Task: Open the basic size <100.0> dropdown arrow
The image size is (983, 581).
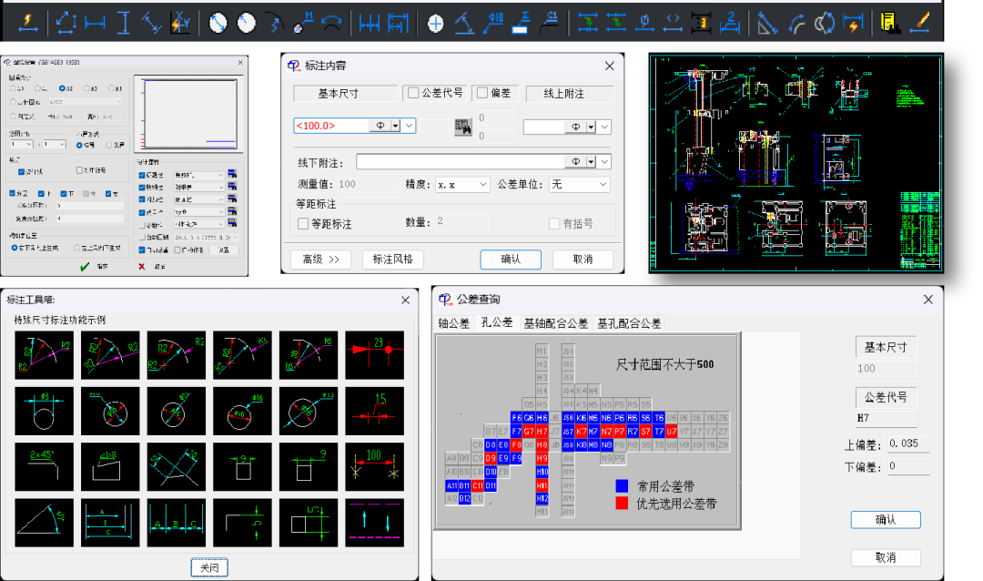Action: [x=409, y=126]
